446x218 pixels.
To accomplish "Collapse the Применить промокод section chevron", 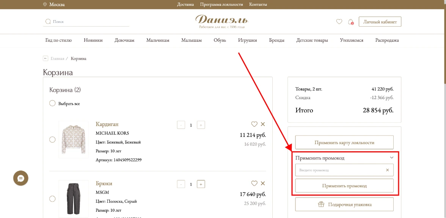I will 392,158.
